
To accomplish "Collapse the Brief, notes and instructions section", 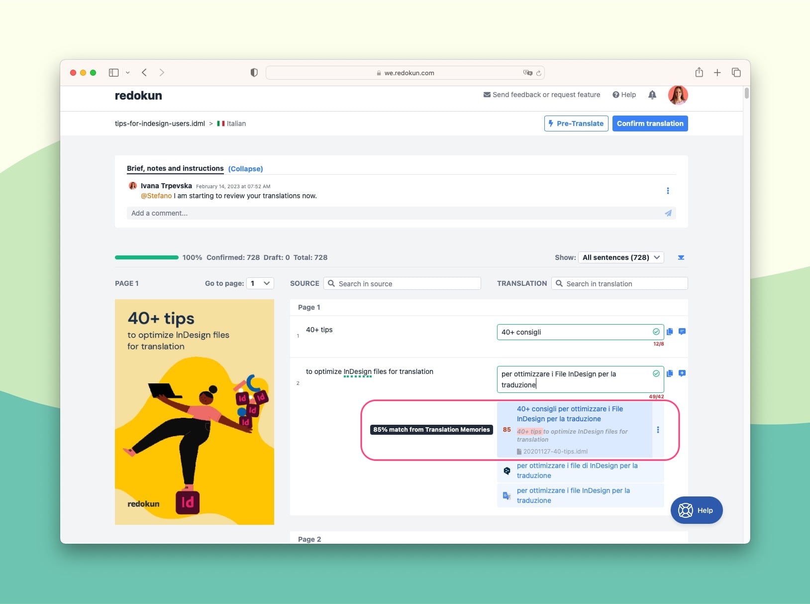I will [245, 169].
